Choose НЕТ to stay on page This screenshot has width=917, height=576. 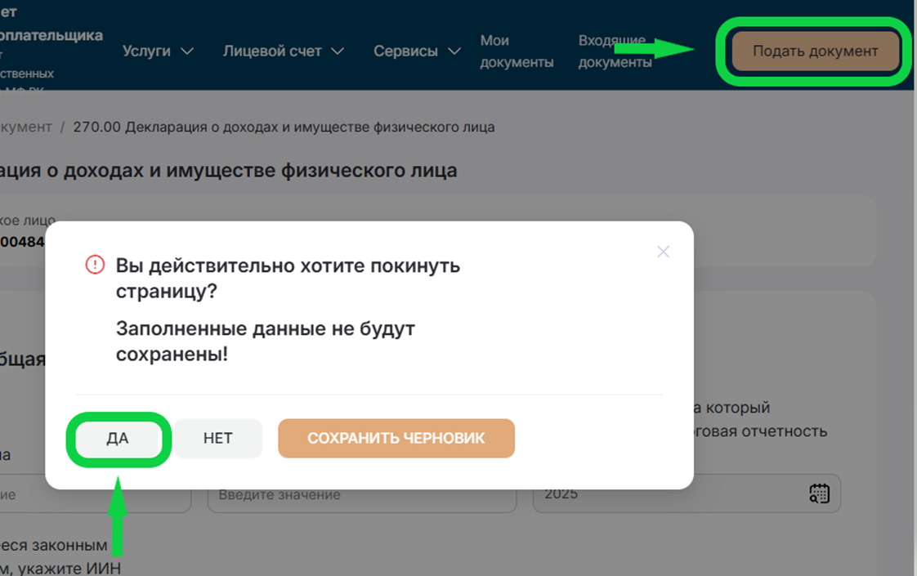tap(217, 439)
